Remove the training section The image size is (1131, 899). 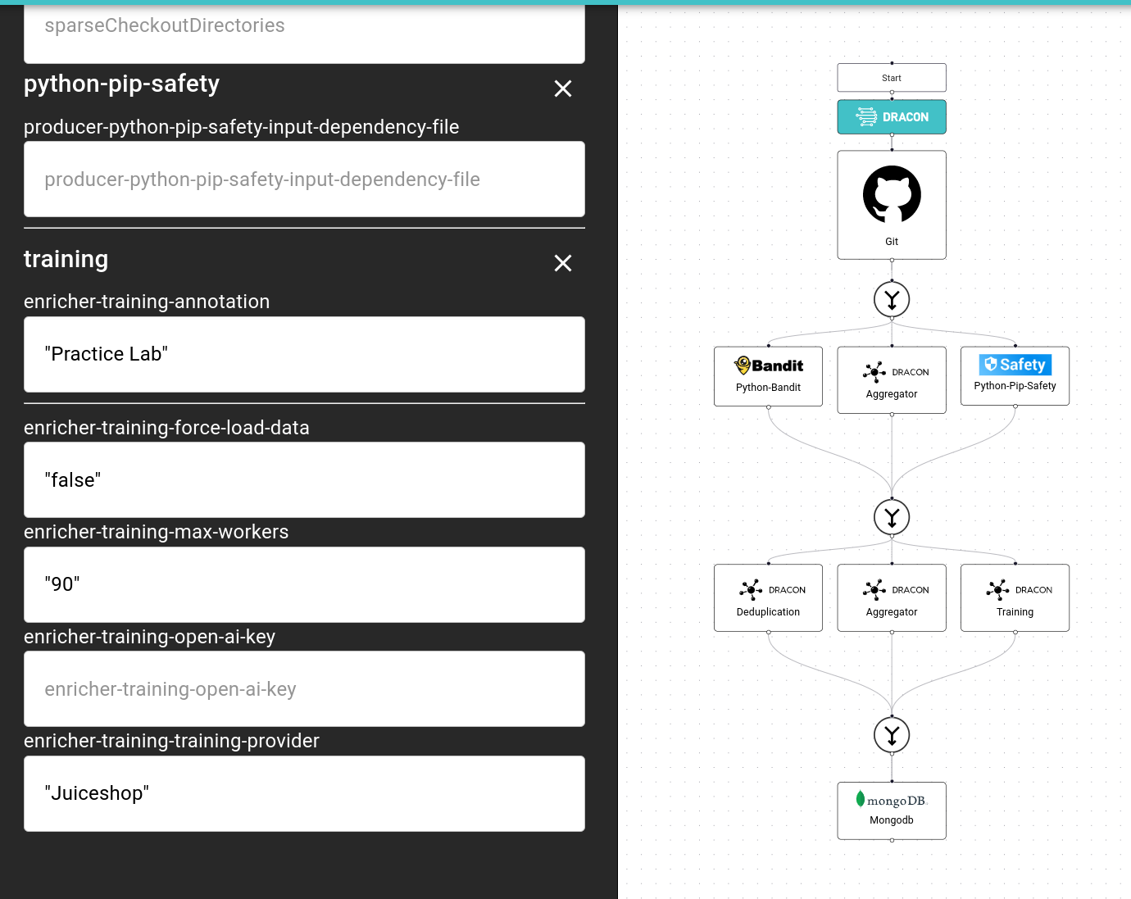(562, 263)
